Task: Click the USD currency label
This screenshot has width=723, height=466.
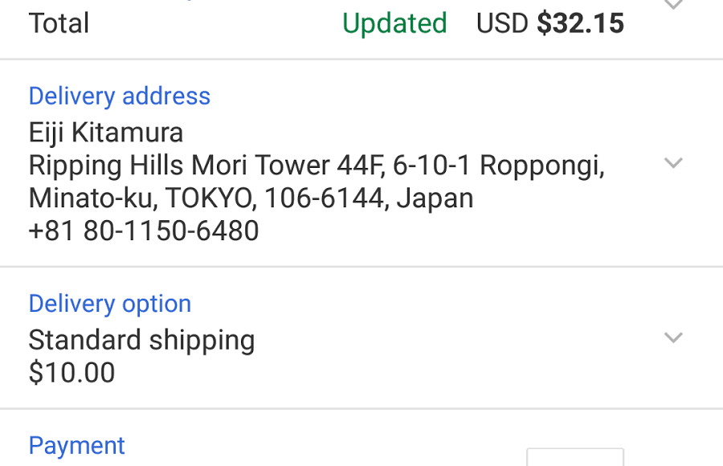Action: point(500,23)
